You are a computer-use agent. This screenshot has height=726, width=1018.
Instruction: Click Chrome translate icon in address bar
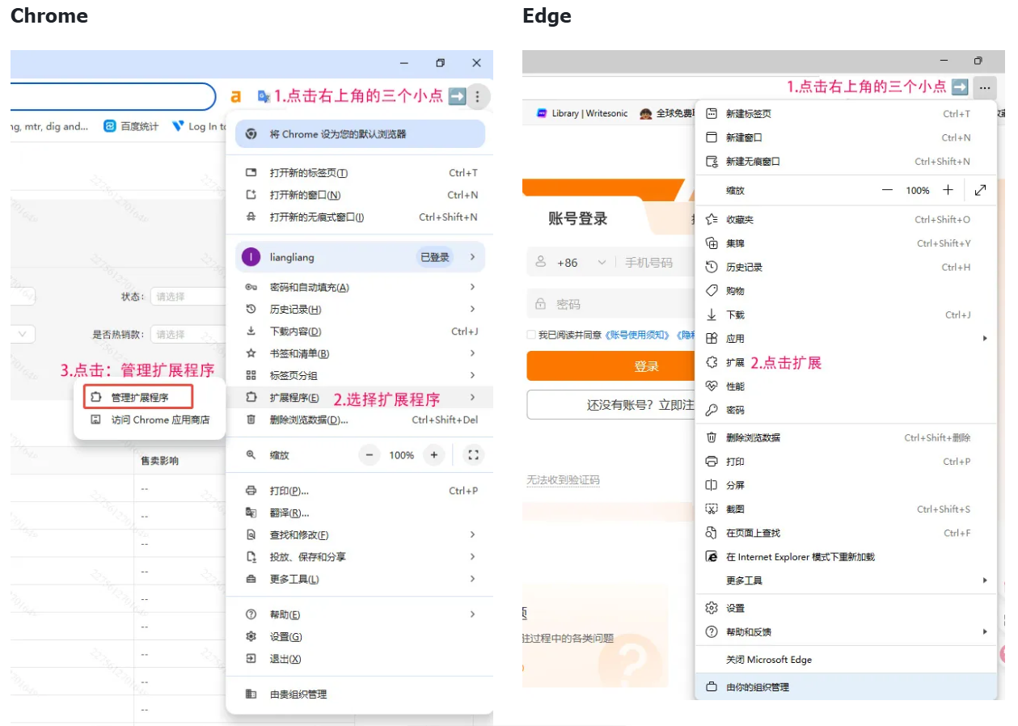coord(263,96)
